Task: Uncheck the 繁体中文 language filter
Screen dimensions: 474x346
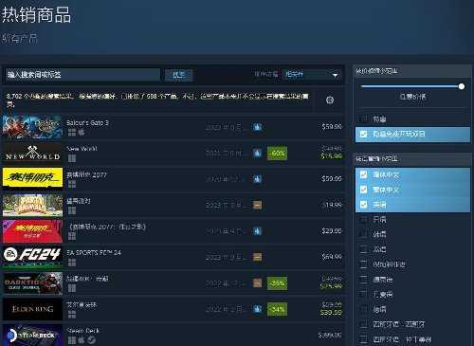Action: 364,190
